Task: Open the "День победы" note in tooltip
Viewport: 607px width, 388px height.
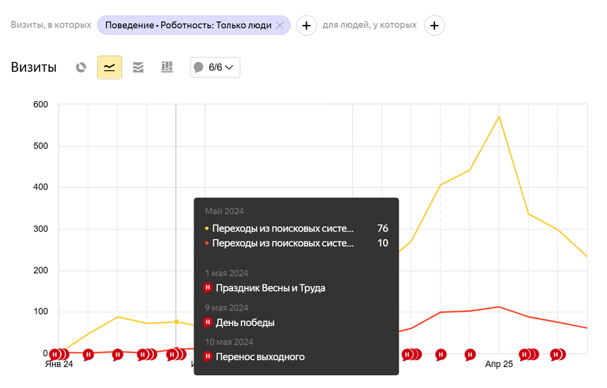Action: 245,323
